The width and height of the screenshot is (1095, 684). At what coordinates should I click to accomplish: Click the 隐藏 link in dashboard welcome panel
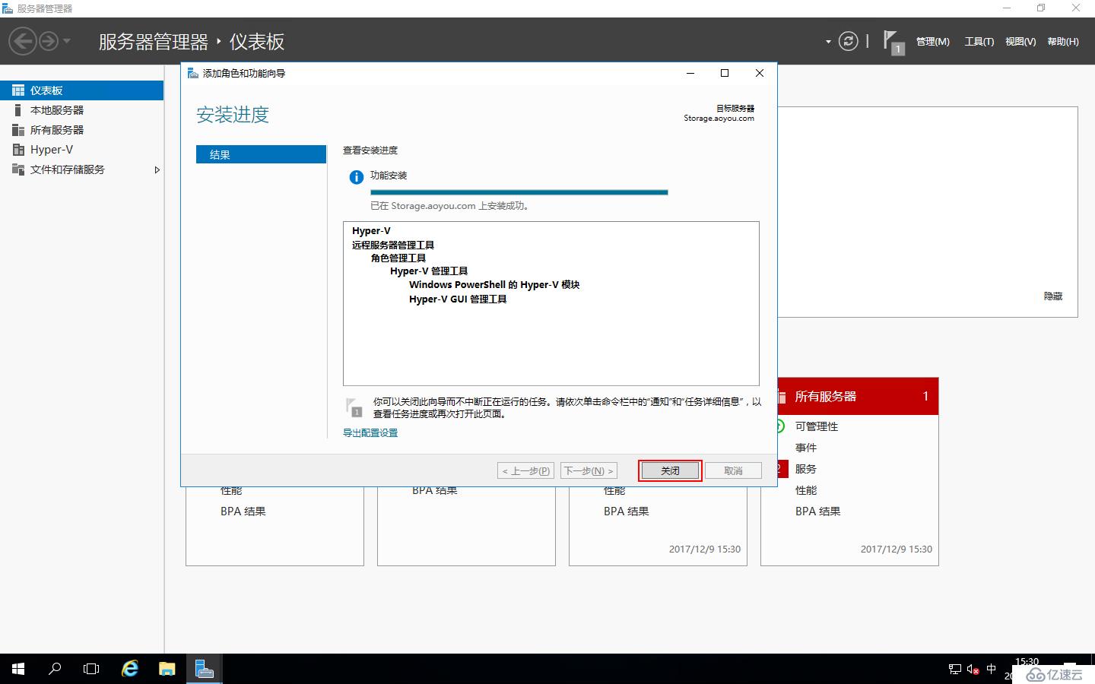click(1053, 296)
